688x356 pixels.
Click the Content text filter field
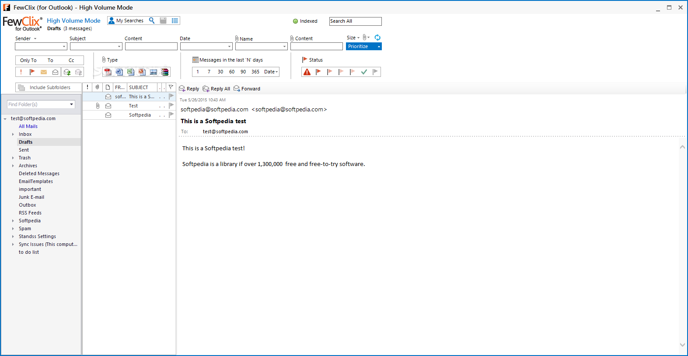(151, 46)
